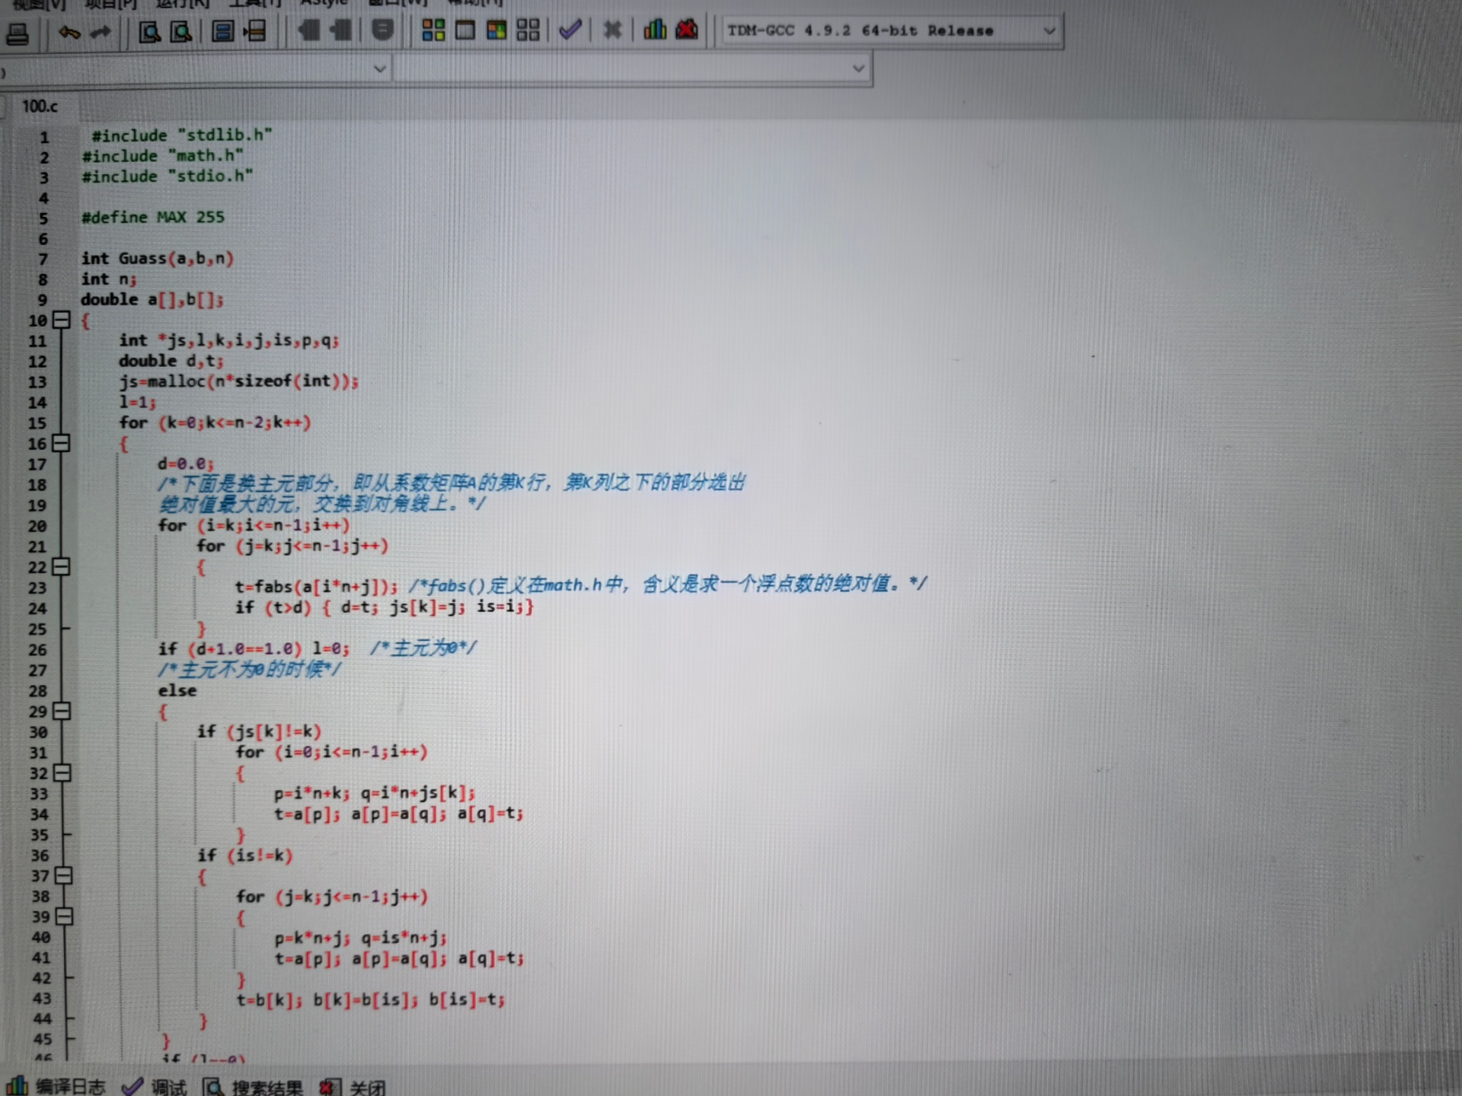
Task: Click the Redo arrow icon
Action: pyautogui.click(x=101, y=32)
